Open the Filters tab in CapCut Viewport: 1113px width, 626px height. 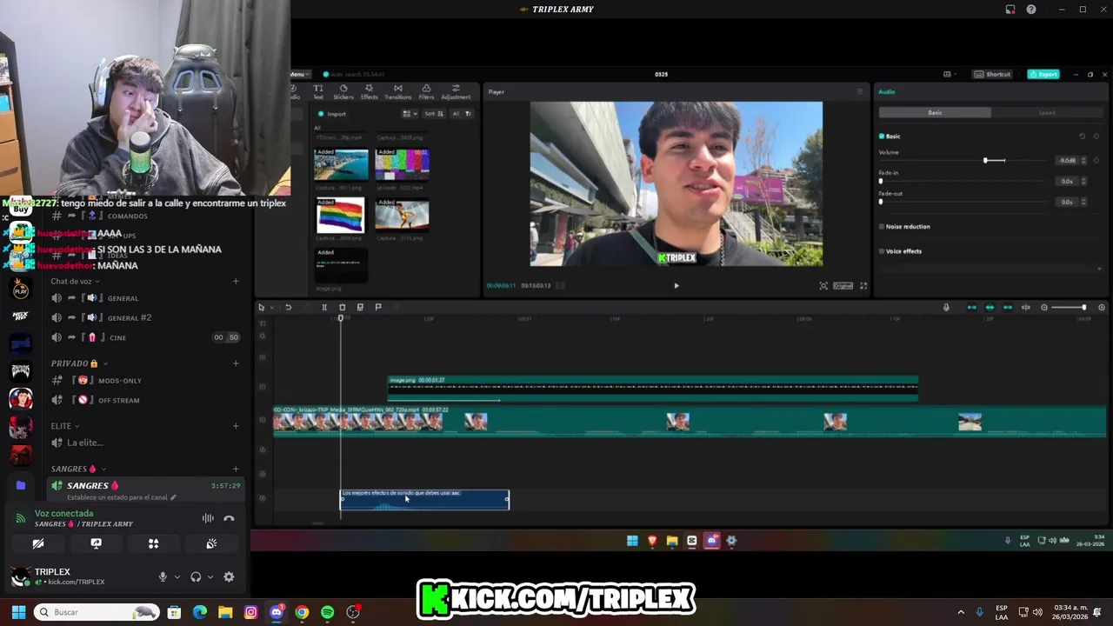426,91
